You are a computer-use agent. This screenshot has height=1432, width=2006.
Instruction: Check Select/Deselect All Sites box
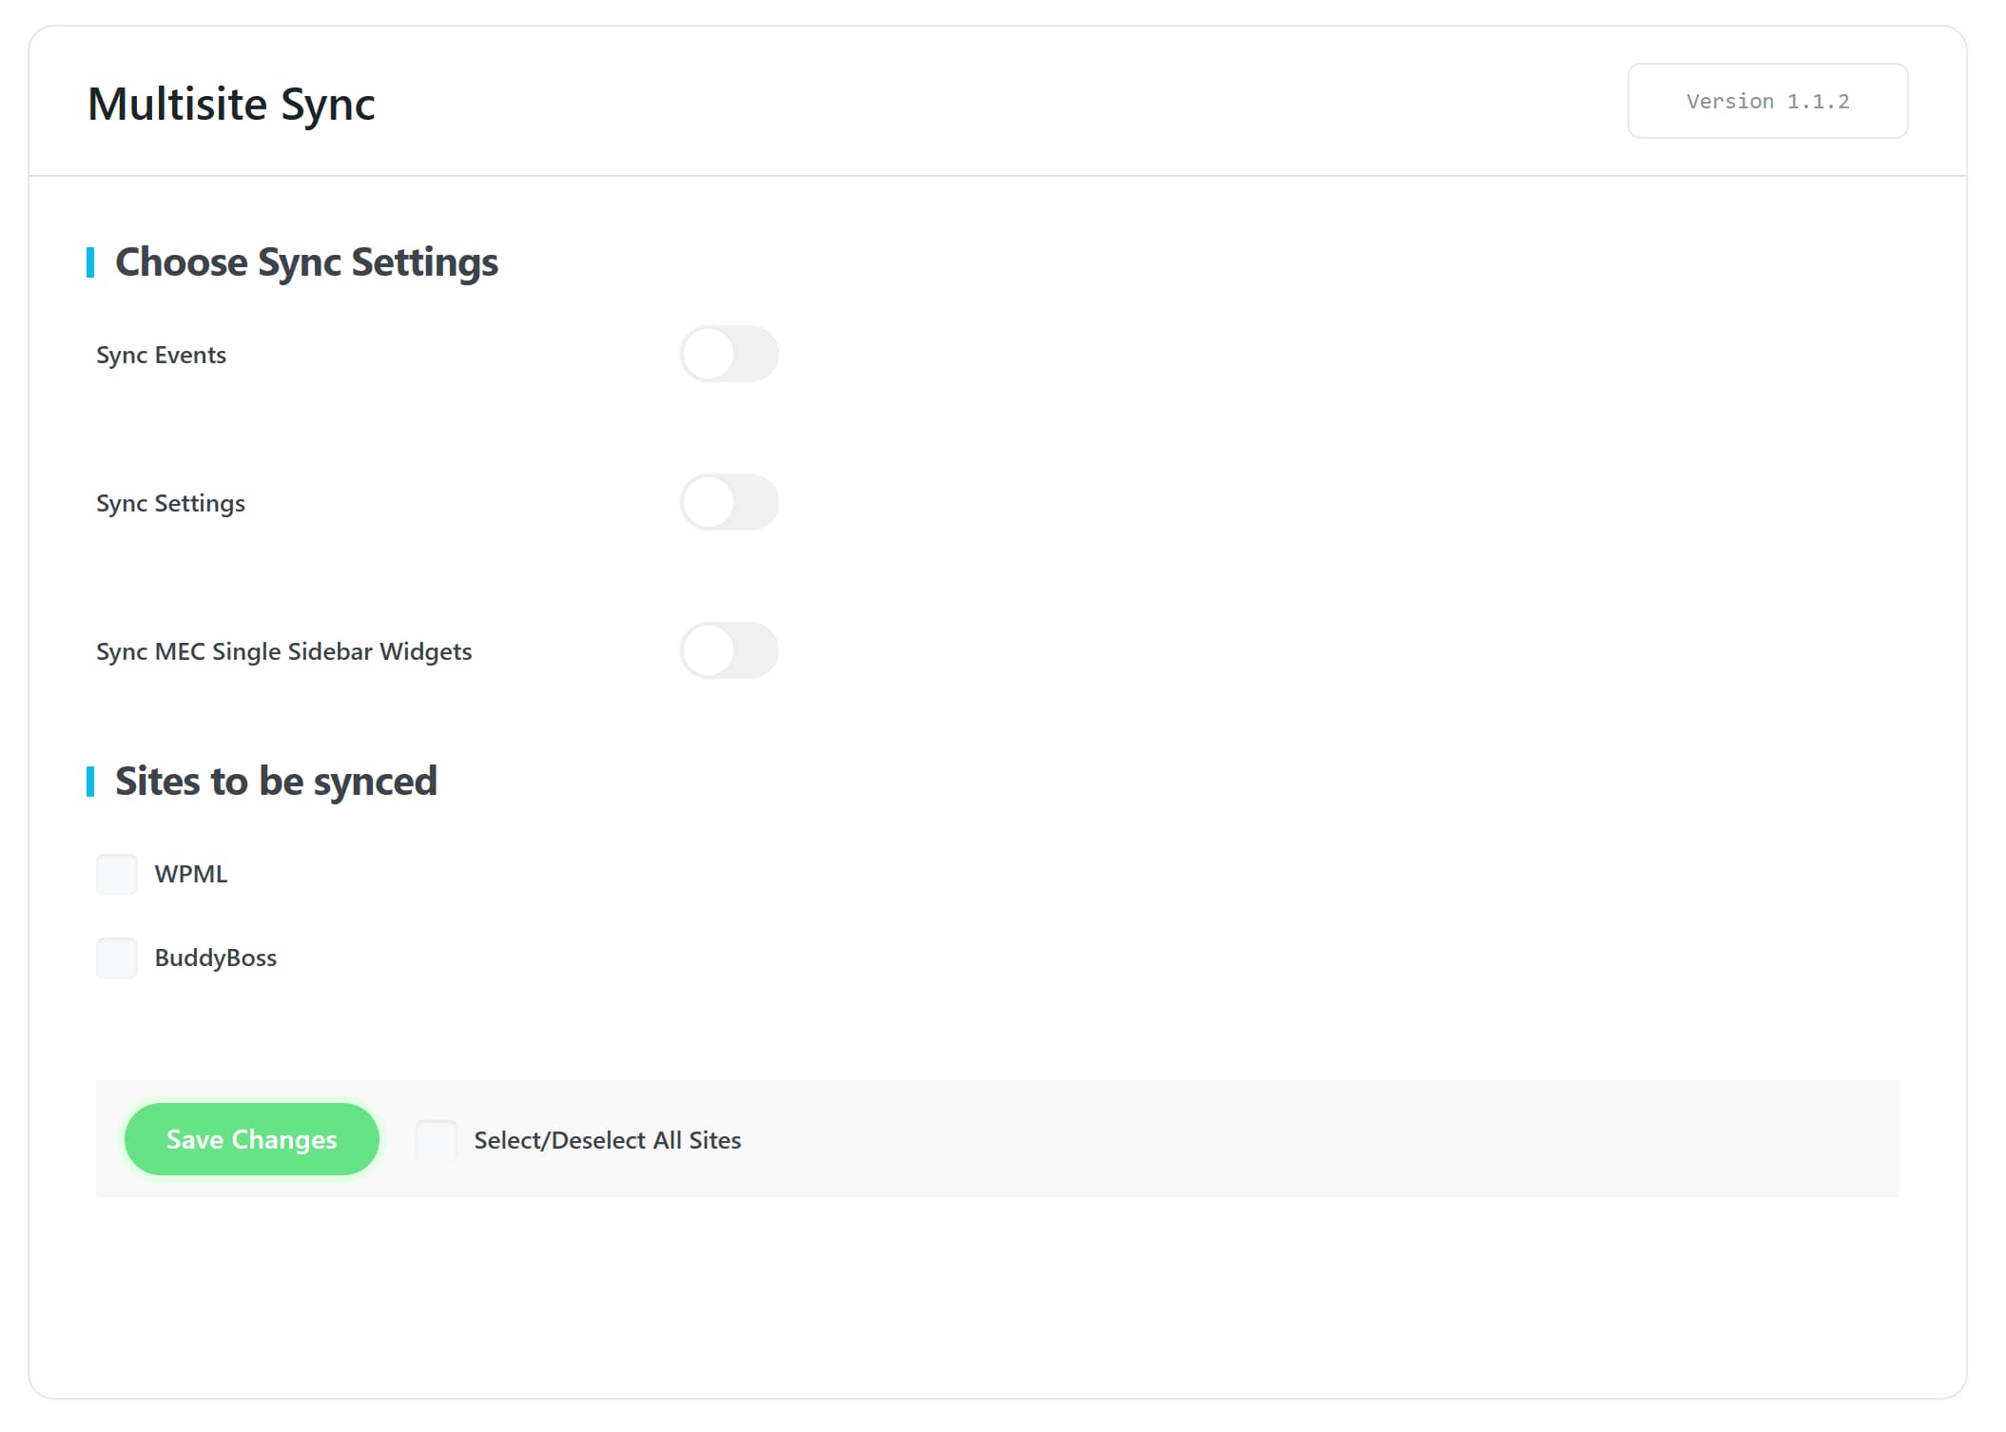point(437,1139)
